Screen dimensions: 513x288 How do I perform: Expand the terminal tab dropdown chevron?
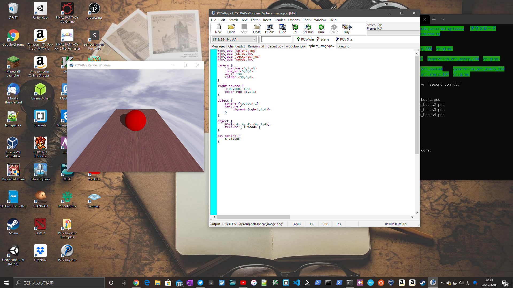(443, 19)
